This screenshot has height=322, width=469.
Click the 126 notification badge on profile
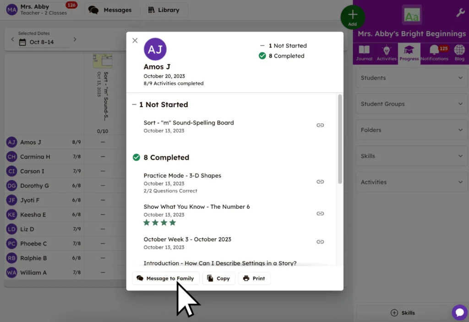click(71, 5)
